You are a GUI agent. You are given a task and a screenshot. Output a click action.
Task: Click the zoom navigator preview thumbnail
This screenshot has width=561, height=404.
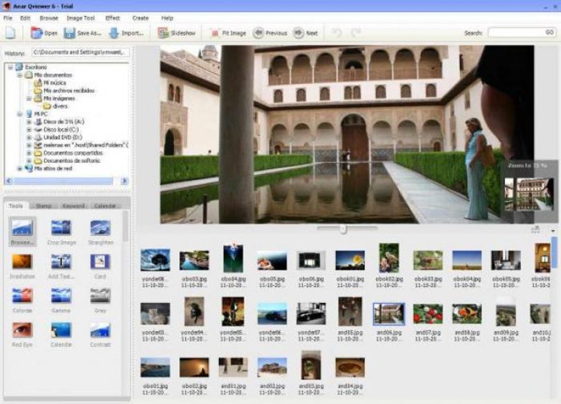click(529, 194)
